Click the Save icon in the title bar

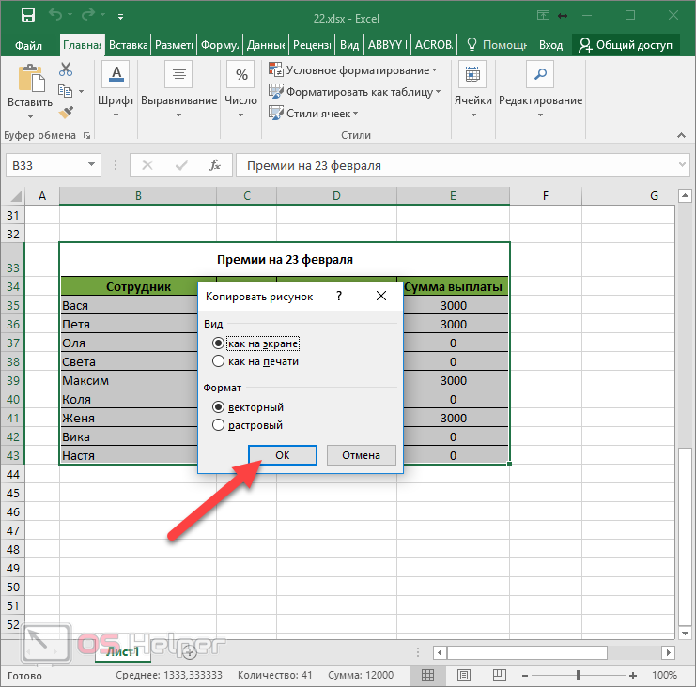pos(28,16)
